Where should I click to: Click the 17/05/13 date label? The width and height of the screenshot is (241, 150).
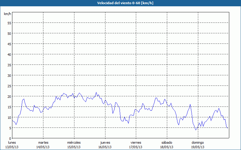(x=136, y=147)
